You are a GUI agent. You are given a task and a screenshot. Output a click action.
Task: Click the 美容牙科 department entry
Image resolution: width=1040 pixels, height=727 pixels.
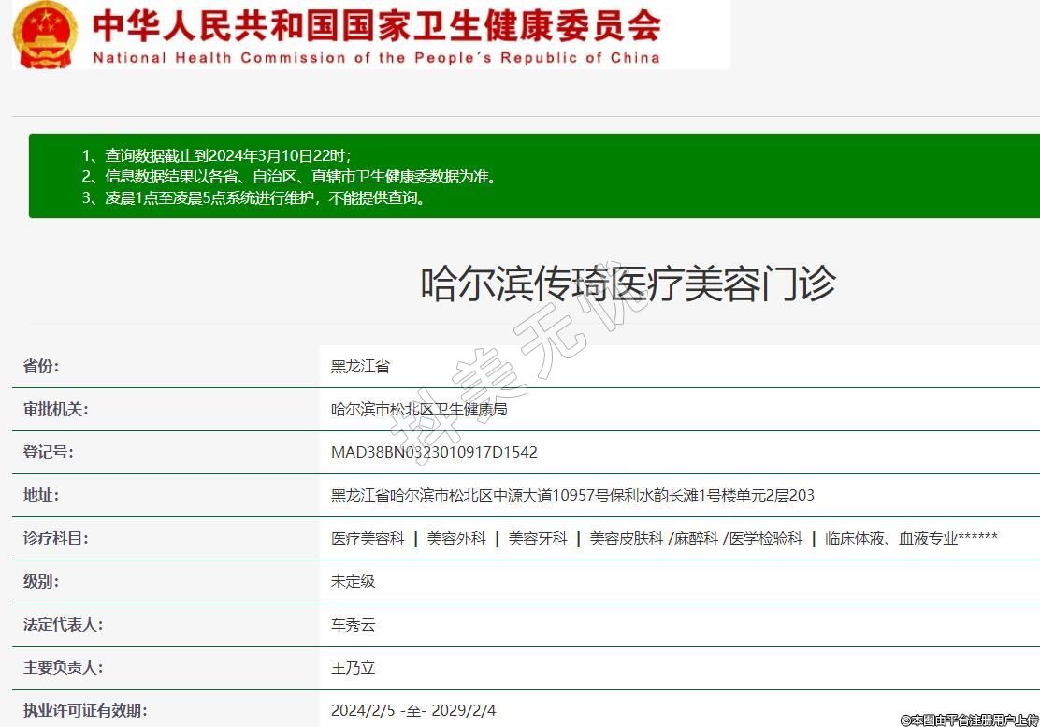click(x=538, y=539)
